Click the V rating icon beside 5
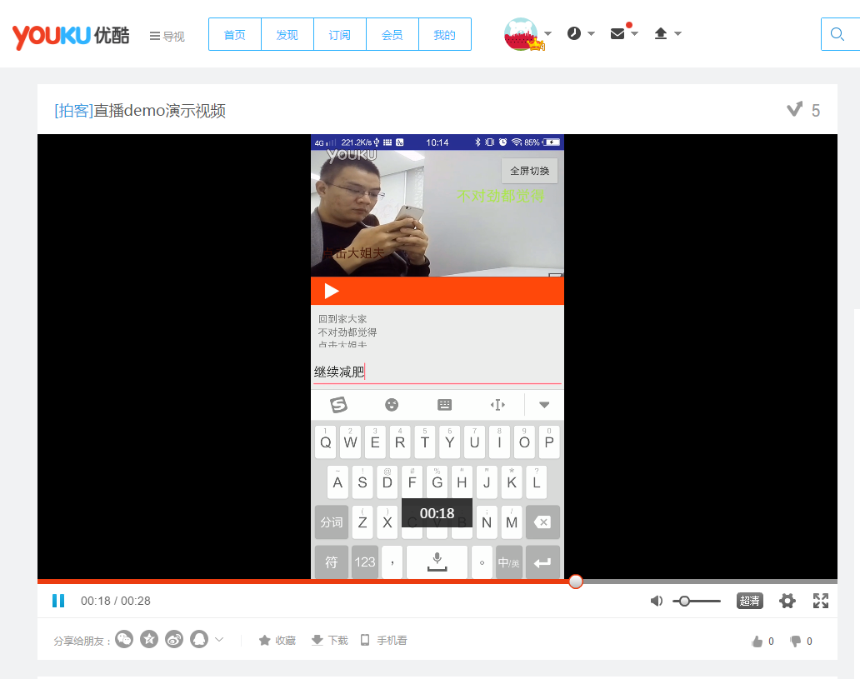The height and width of the screenshot is (679, 860). pyautogui.click(x=794, y=109)
